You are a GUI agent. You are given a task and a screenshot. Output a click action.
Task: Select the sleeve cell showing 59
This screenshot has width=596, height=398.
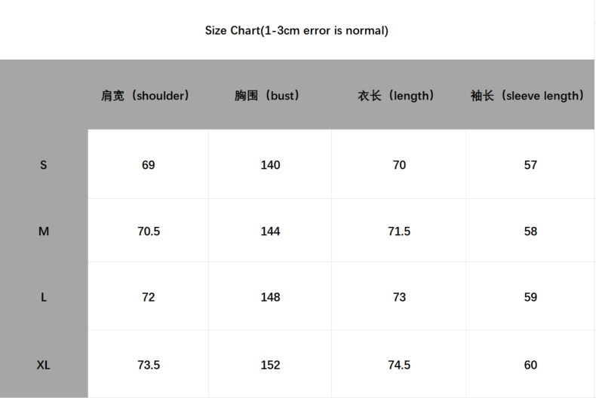coord(530,297)
